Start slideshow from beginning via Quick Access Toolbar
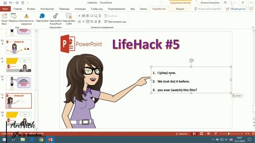The image size is (255, 143). coord(23,3)
